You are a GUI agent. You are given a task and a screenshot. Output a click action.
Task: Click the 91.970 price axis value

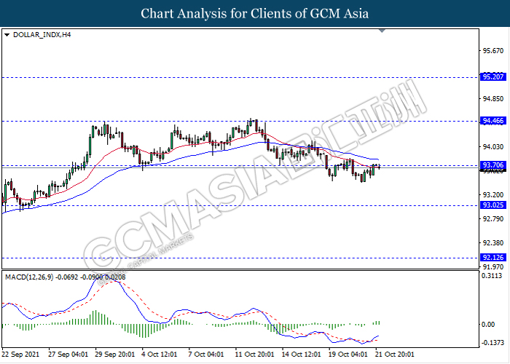pos(493,267)
